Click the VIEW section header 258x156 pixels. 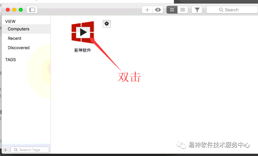tap(10, 21)
